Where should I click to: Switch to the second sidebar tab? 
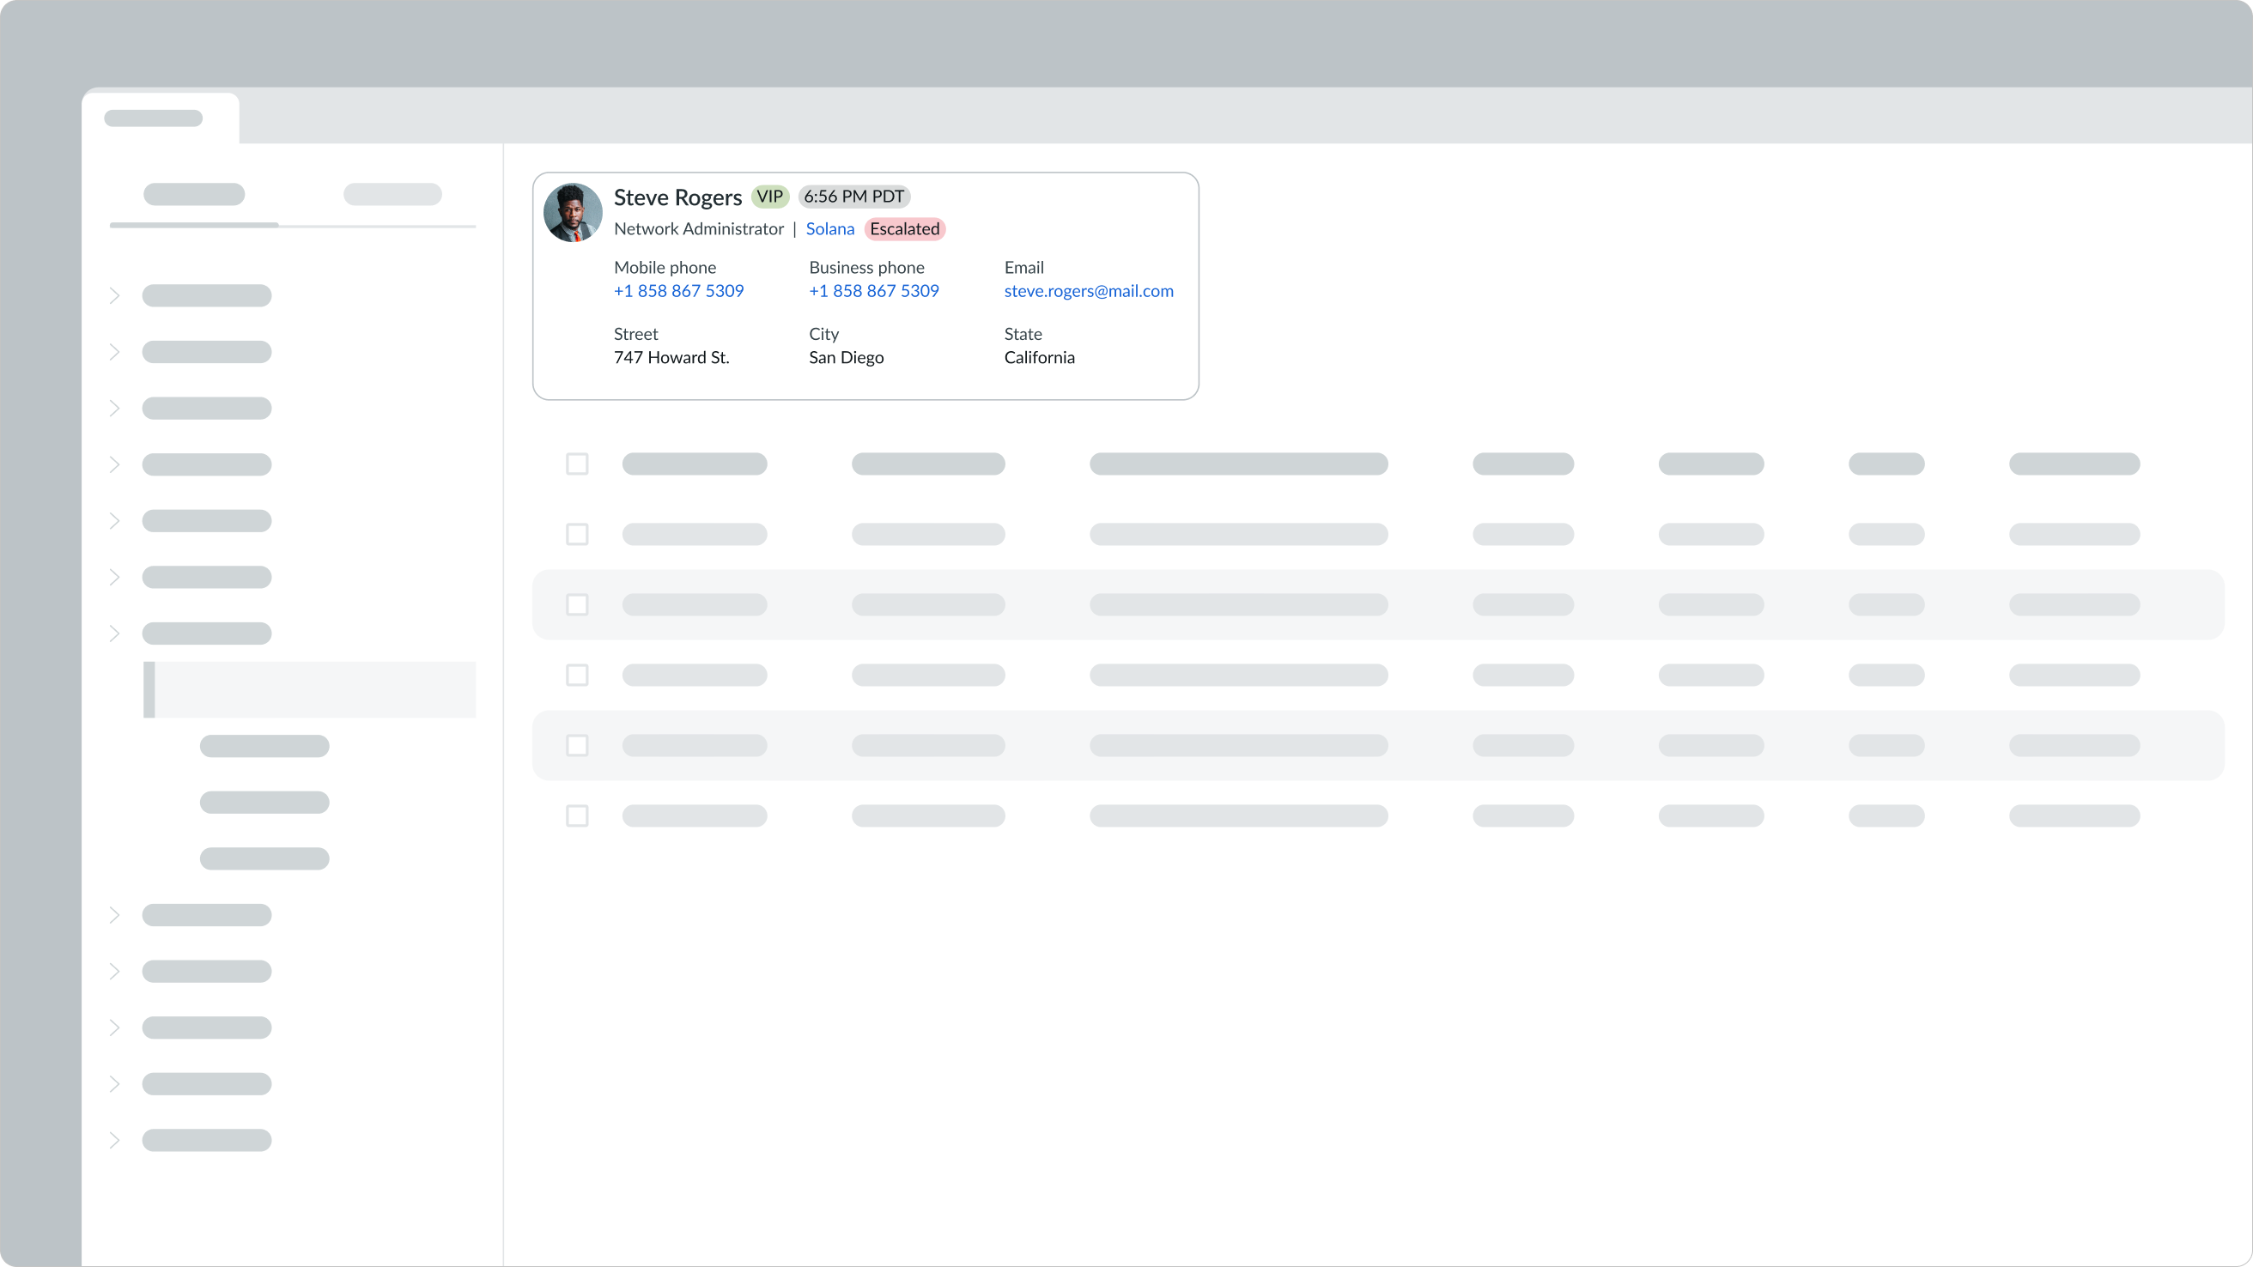(x=392, y=195)
